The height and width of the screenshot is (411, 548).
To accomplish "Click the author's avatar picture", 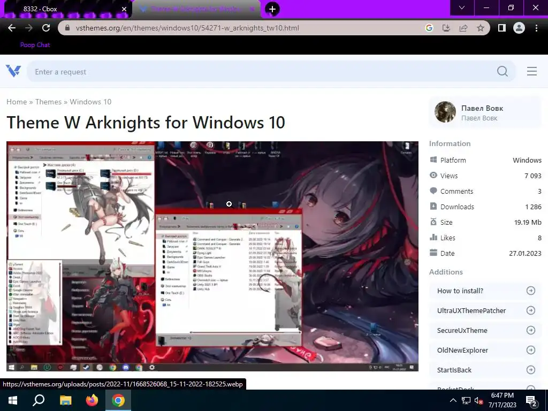I will [445, 112].
